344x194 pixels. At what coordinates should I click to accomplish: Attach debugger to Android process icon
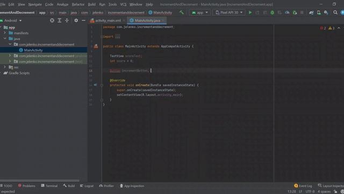coord(295,12)
